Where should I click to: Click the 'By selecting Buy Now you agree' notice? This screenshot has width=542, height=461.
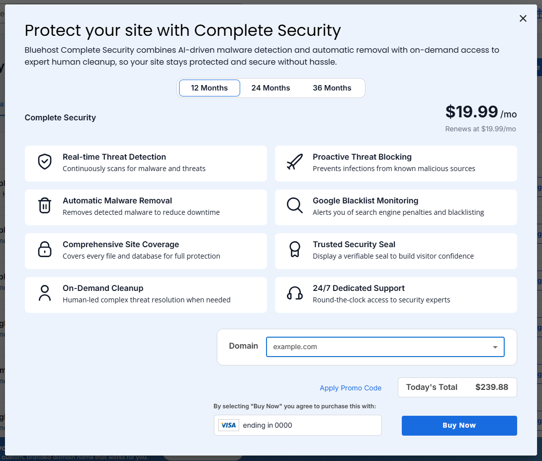pos(294,406)
